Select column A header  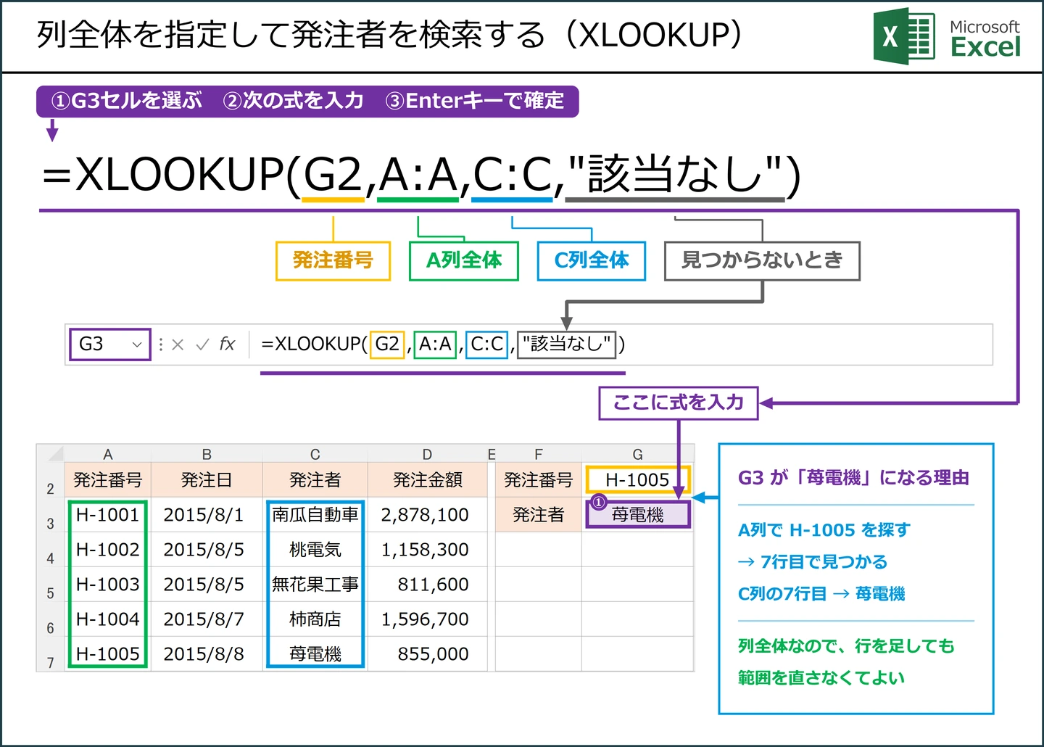tap(108, 454)
